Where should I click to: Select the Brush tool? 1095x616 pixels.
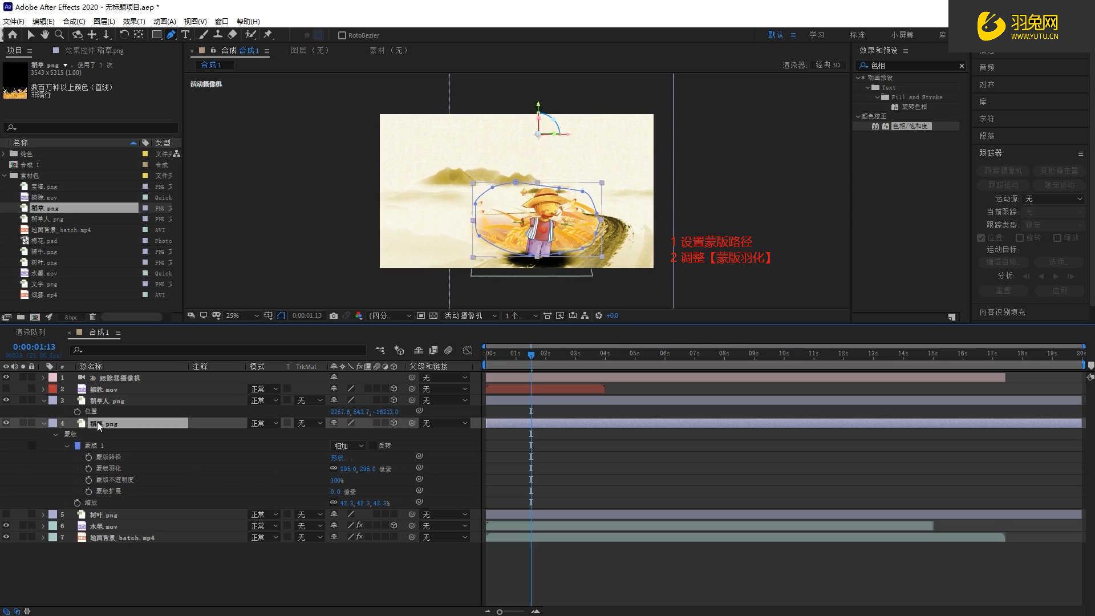[x=204, y=35]
